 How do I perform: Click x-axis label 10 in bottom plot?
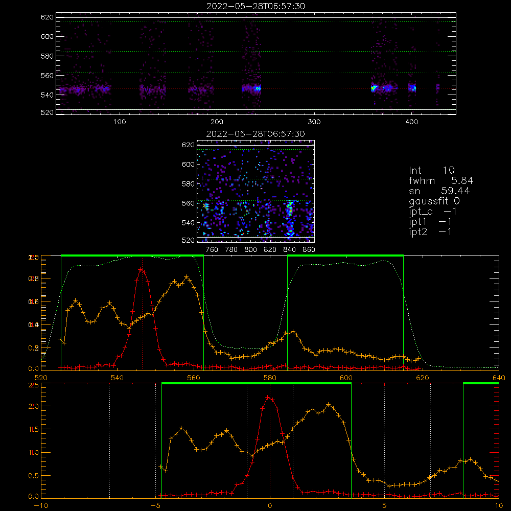pos(499,505)
